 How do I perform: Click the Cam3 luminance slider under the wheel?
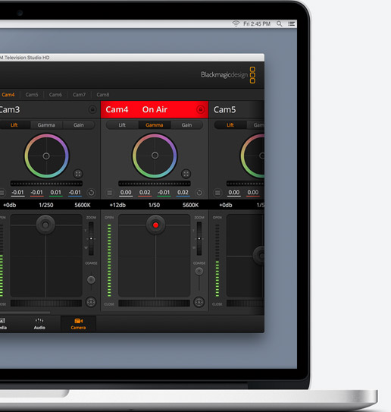[46, 184]
